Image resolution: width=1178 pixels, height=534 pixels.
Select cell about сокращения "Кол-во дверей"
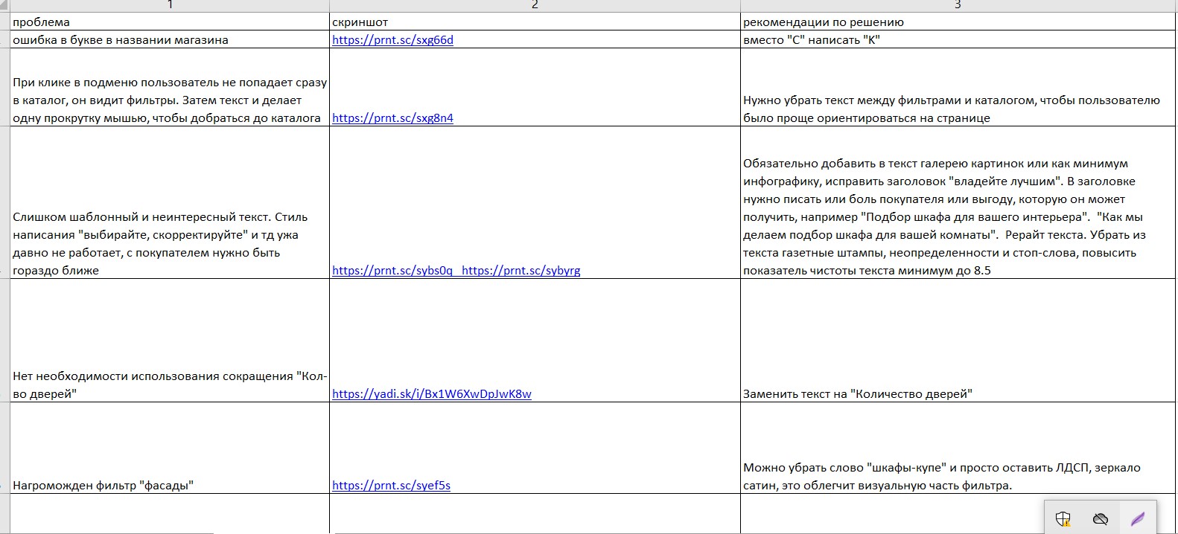coord(170,341)
